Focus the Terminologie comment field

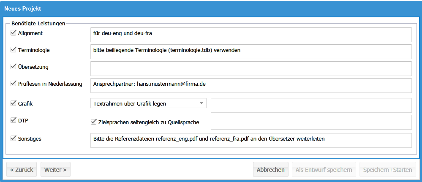click(x=251, y=52)
